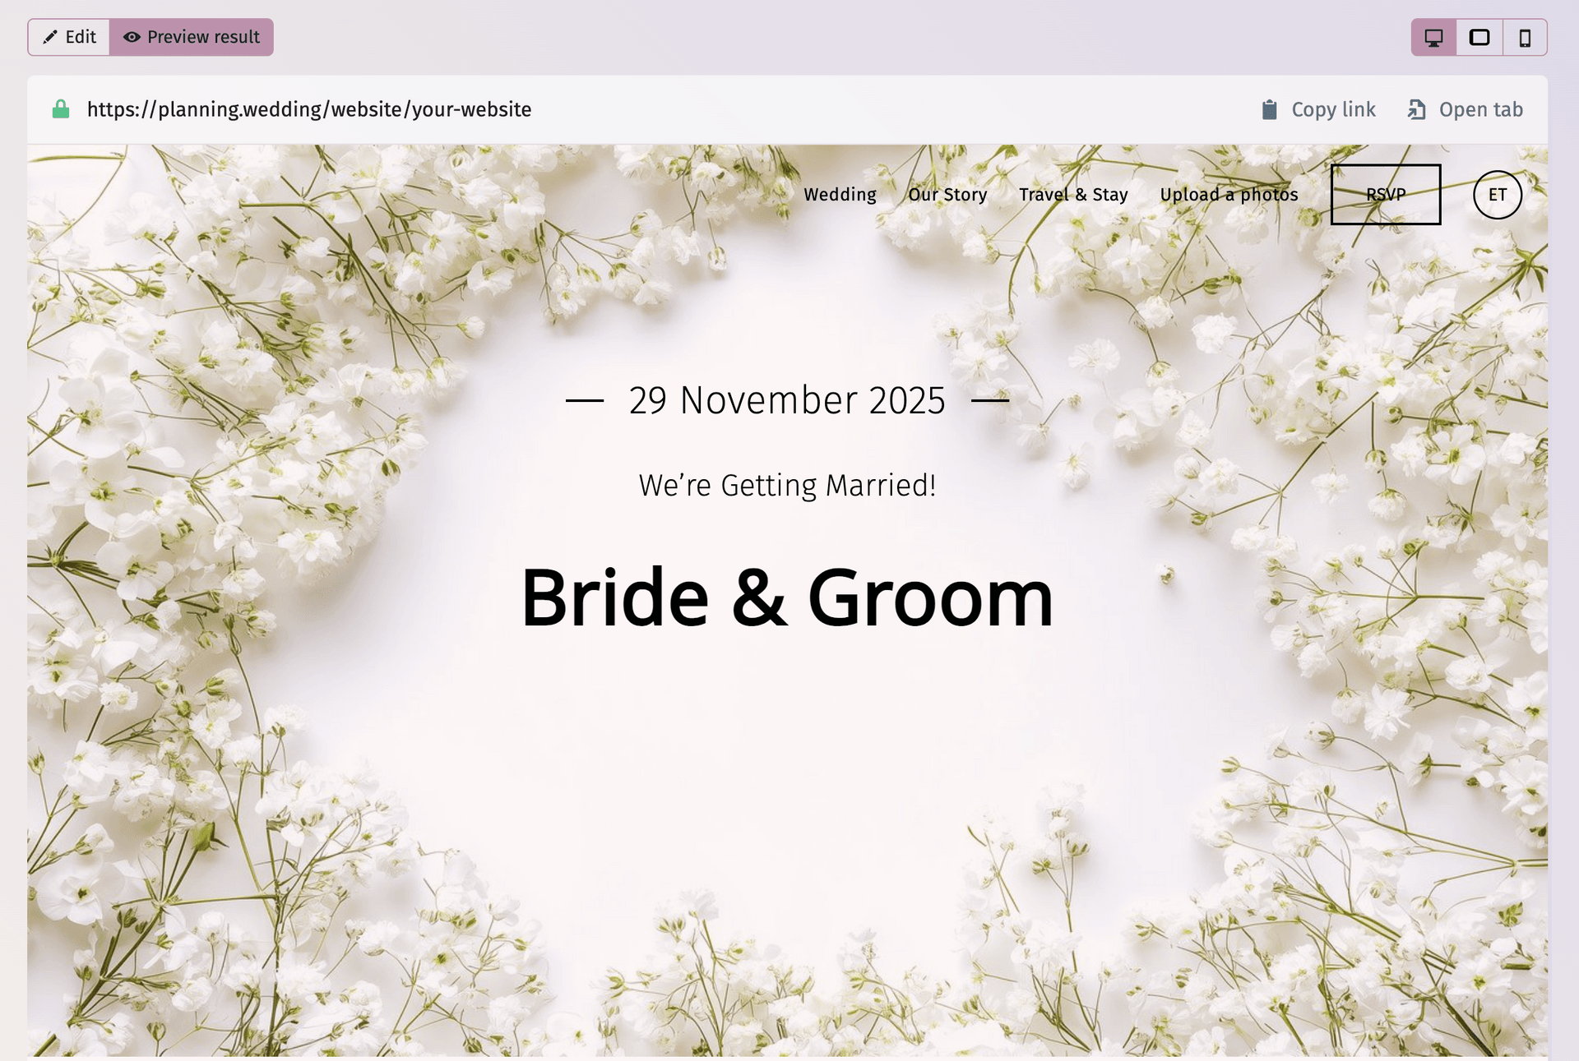Image resolution: width=1579 pixels, height=1061 pixels.
Task: Select the website URL in the address bar
Action: tap(308, 108)
